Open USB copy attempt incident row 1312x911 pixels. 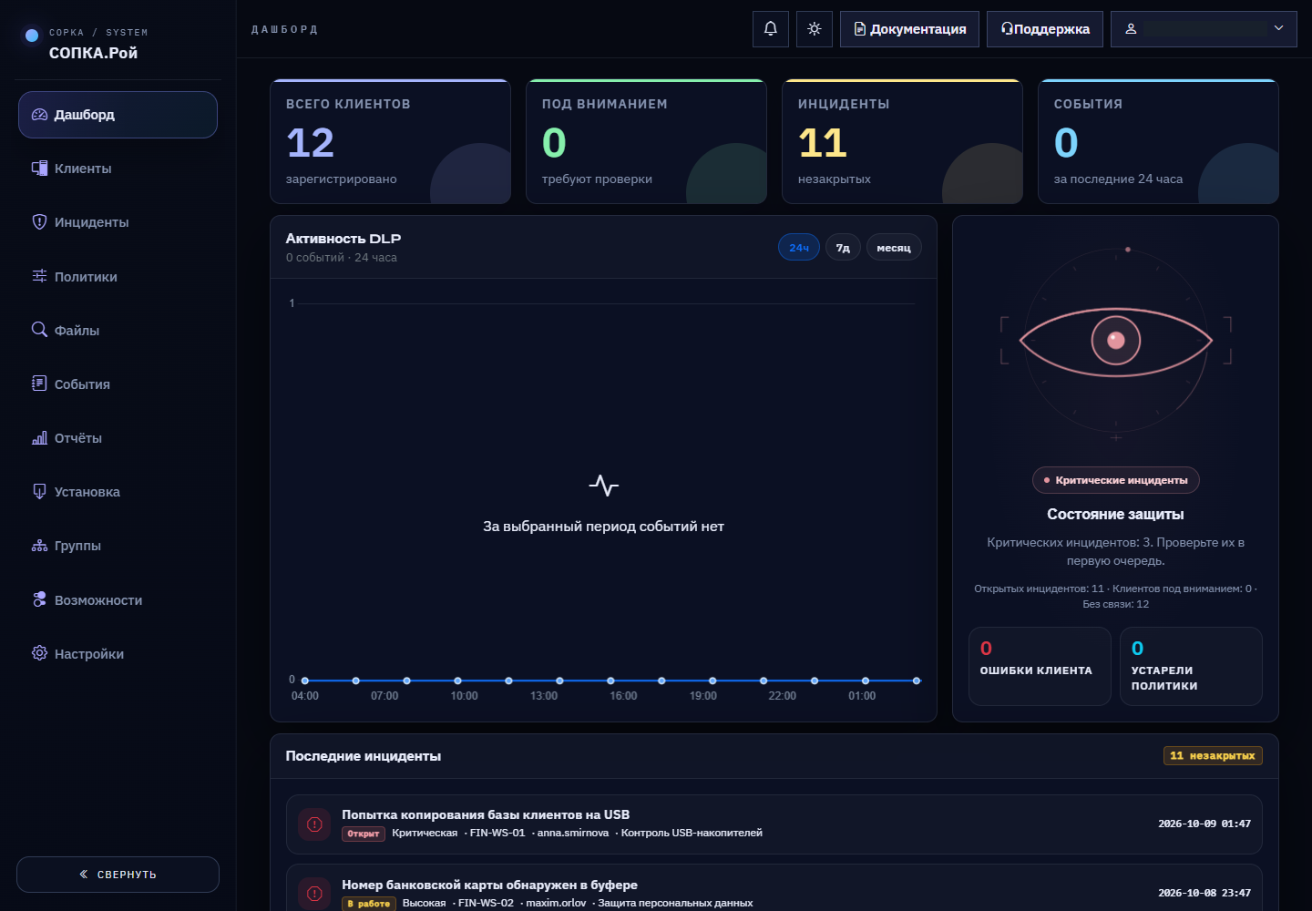(774, 824)
